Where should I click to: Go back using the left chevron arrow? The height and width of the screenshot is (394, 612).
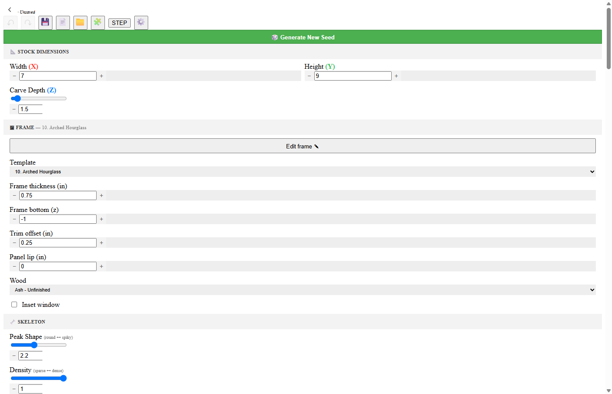[x=10, y=10]
